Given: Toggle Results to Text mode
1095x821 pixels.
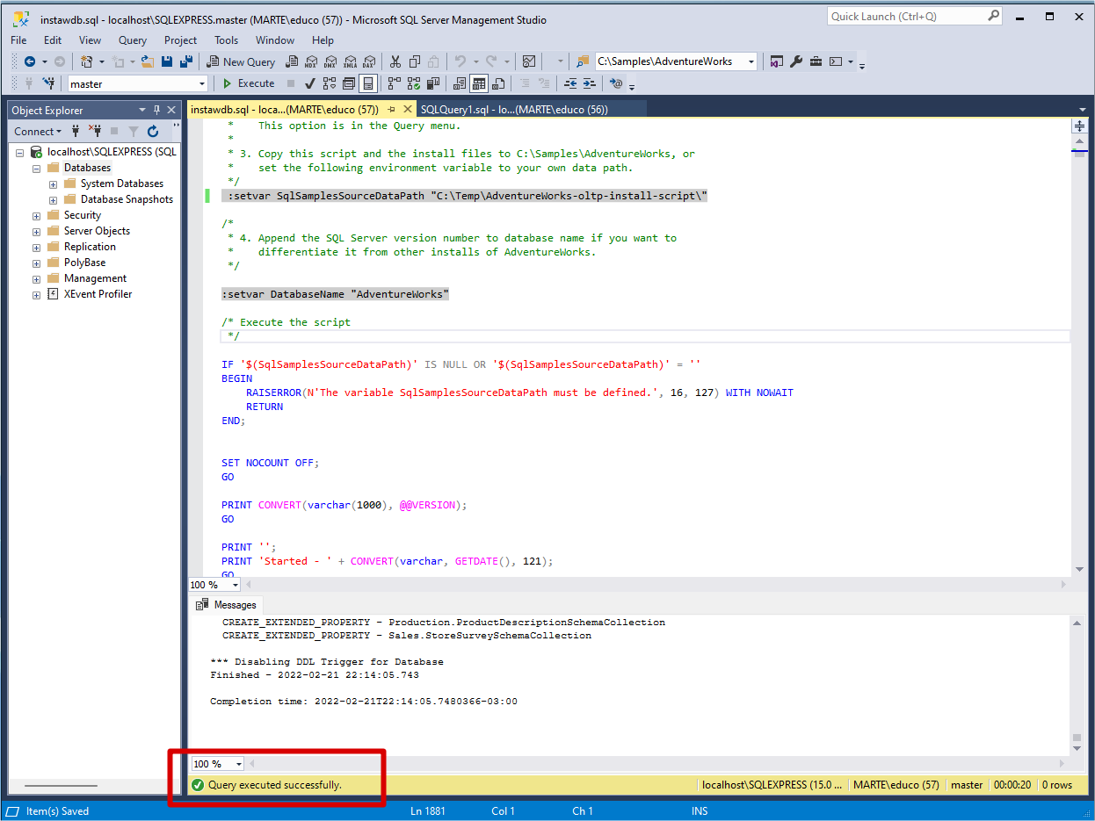Looking at the screenshot, I should click(459, 83).
